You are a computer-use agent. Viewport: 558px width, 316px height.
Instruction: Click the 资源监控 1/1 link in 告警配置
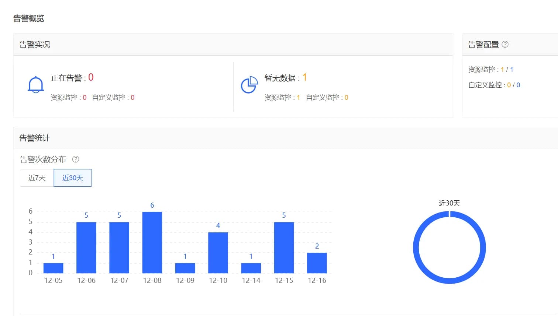pyautogui.click(x=491, y=69)
